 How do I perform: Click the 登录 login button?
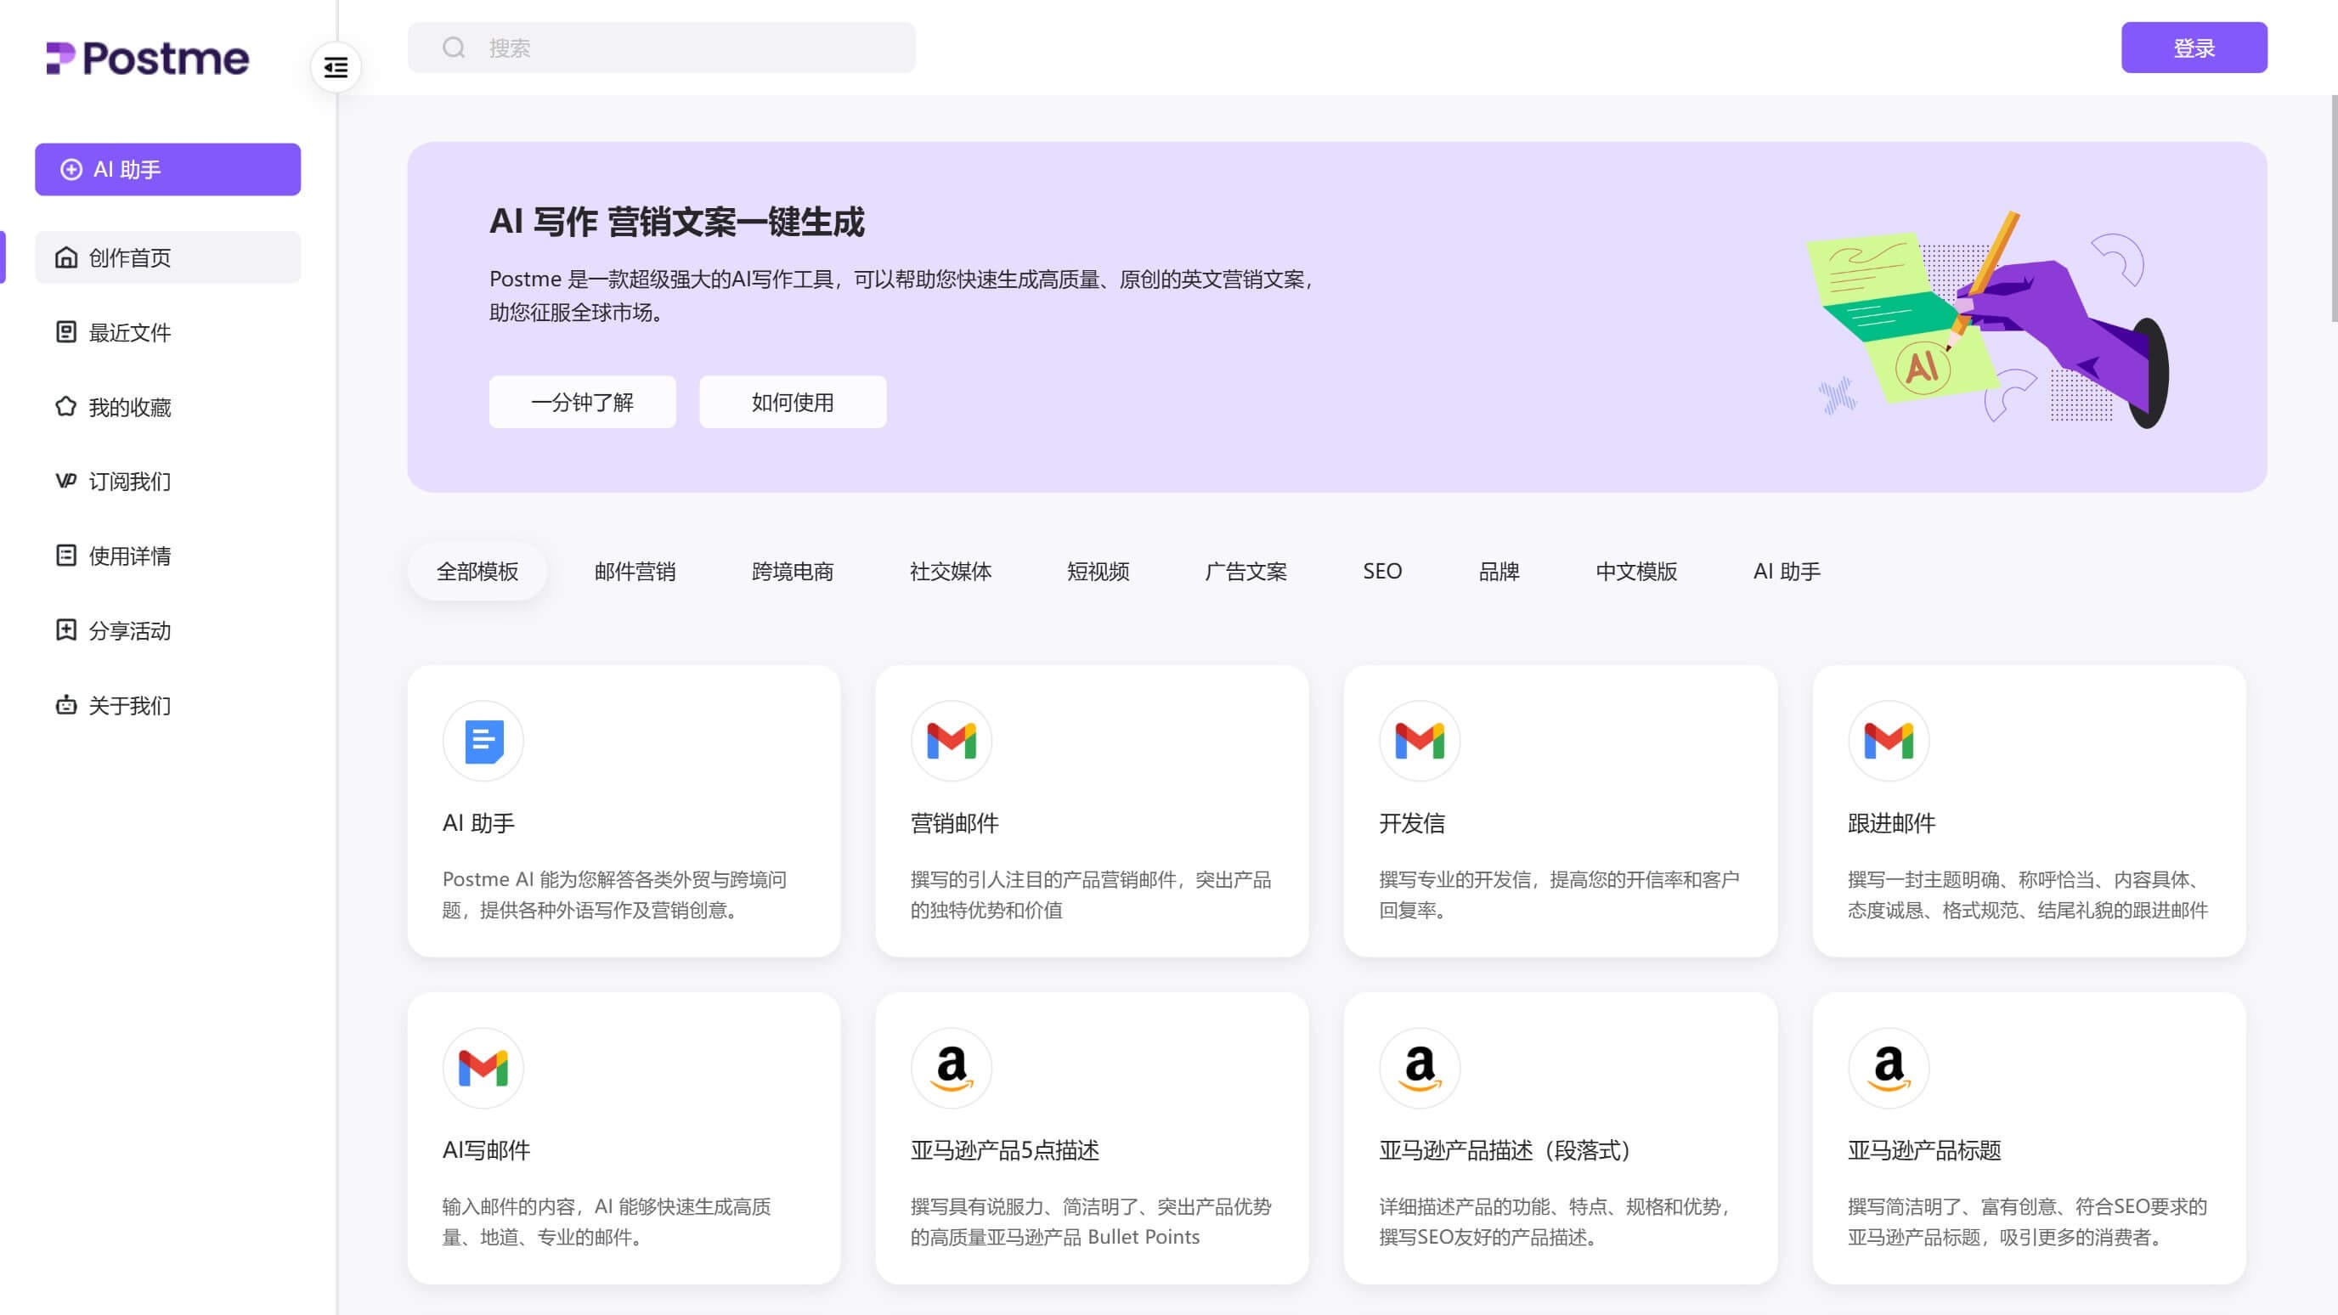[2194, 48]
